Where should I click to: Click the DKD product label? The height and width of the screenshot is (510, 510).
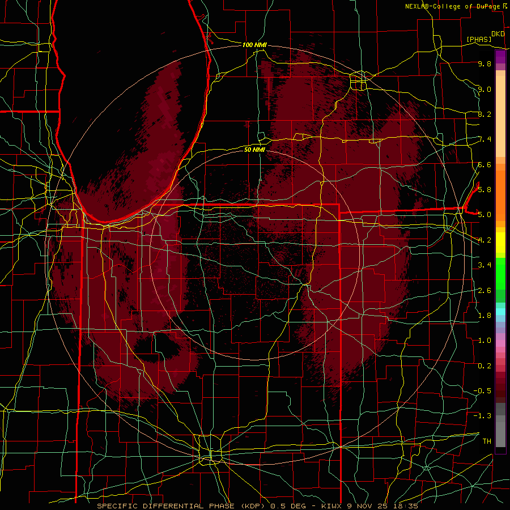point(498,34)
